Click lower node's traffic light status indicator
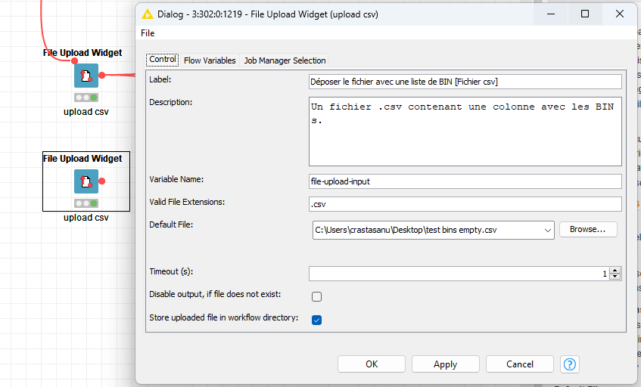The width and height of the screenshot is (641, 387). click(x=86, y=203)
